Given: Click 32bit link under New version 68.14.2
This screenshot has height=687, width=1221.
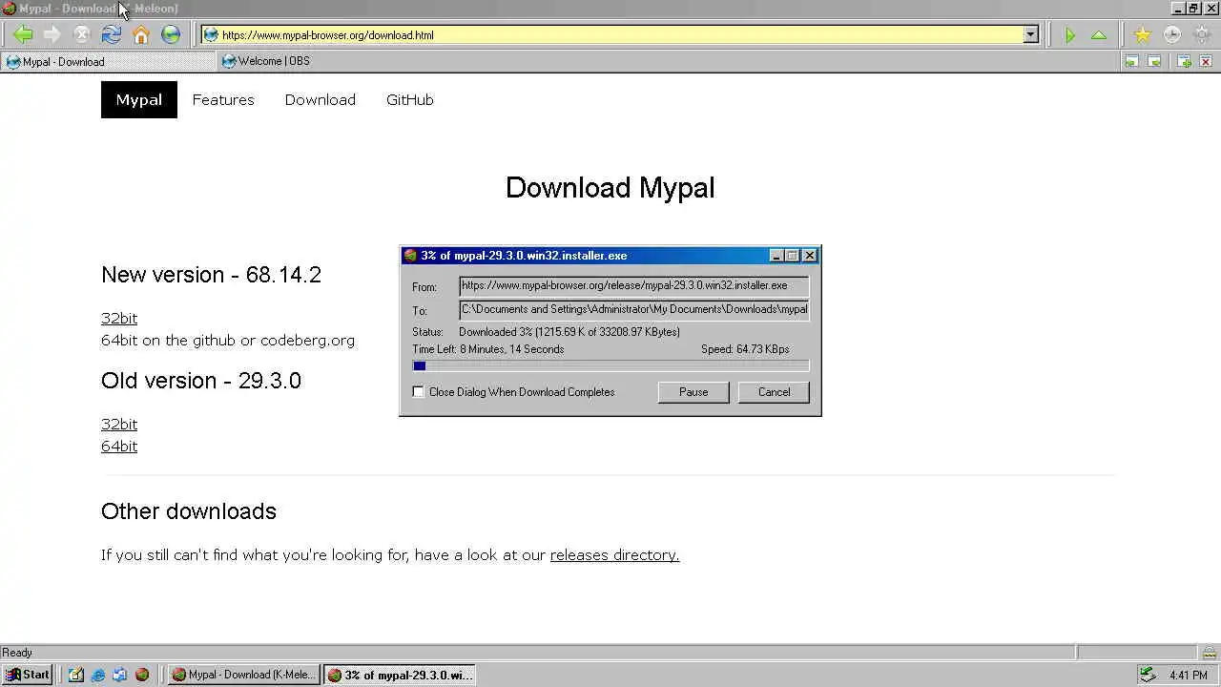Looking at the screenshot, I should (119, 318).
